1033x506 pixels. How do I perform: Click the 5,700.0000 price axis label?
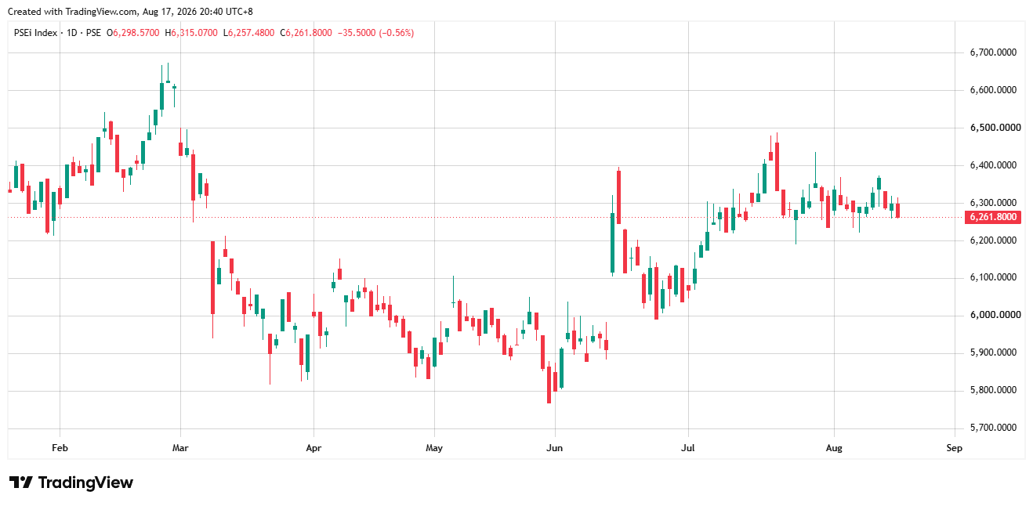coord(993,428)
